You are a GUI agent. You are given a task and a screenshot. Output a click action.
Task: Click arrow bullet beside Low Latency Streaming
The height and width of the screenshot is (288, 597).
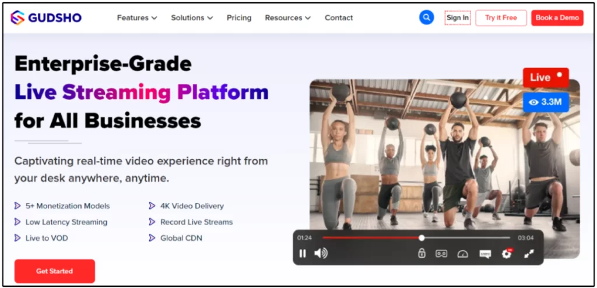(17, 222)
